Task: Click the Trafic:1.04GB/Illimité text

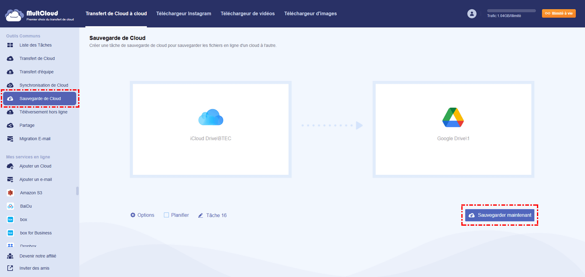Action: (504, 16)
